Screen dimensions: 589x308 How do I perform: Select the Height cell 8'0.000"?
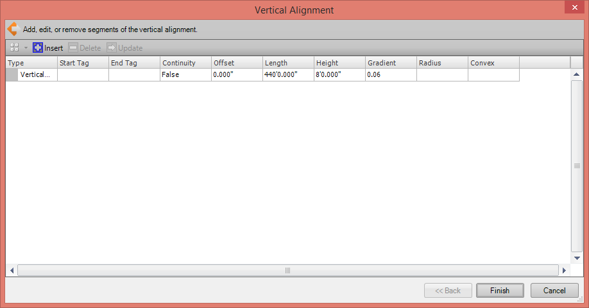click(x=339, y=74)
